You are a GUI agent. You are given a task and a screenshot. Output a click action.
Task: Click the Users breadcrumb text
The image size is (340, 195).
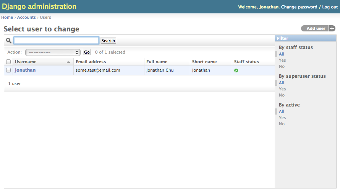click(45, 17)
